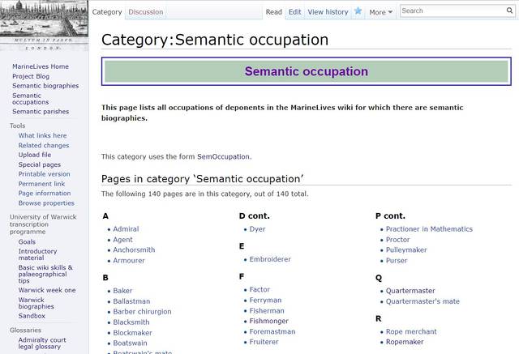Open the More dropdown menu
519x354 pixels.
click(380, 12)
